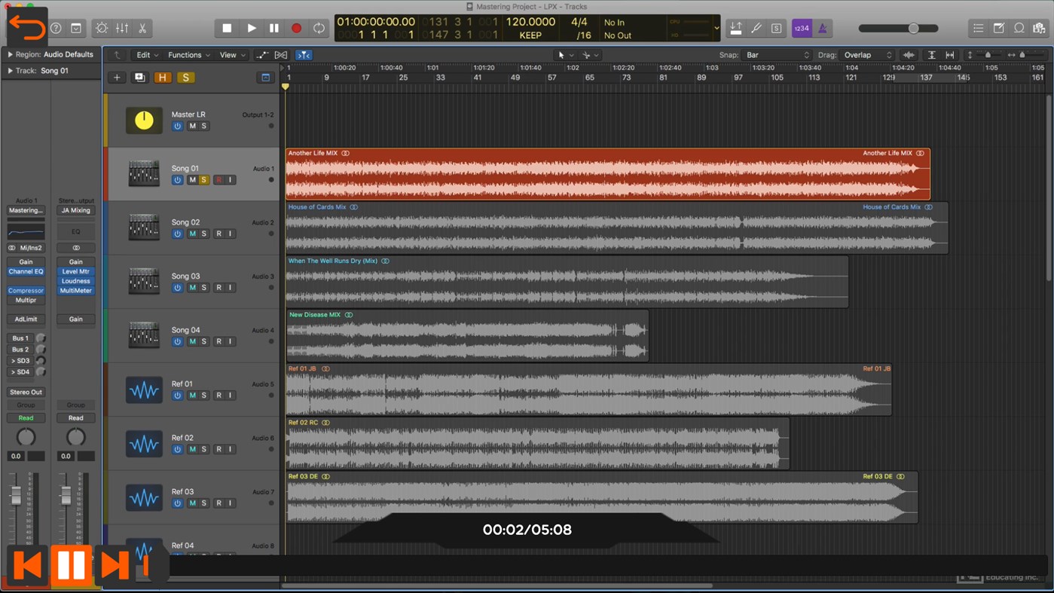The width and height of the screenshot is (1054, 593).
Task: Click the 120.0000 tempo field
Action: tap(530, 22)
